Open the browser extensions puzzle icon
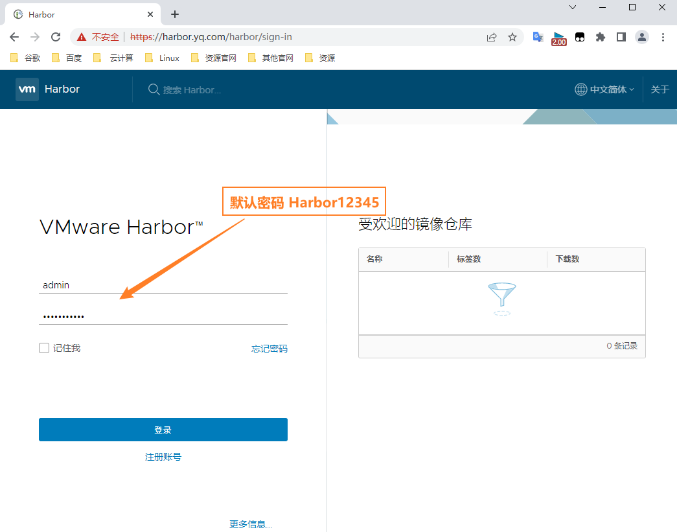 601,37
